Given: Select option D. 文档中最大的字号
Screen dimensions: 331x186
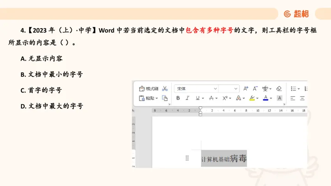Looking at the screenshot, I should point(52,106).
